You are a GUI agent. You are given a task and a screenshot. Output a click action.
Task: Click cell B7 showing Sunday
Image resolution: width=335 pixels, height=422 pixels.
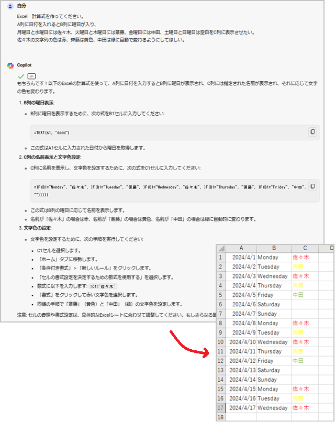274,314
